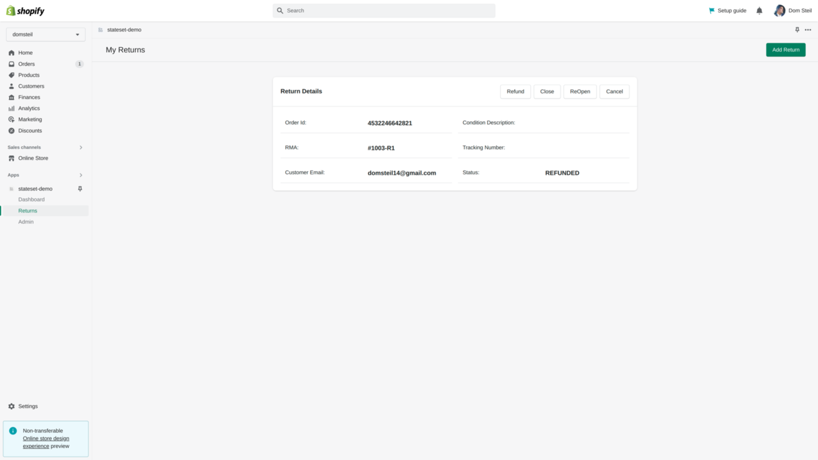Viewport: 818px width, 460px height.
Task: Click inside the Search field
Action: 383,10
